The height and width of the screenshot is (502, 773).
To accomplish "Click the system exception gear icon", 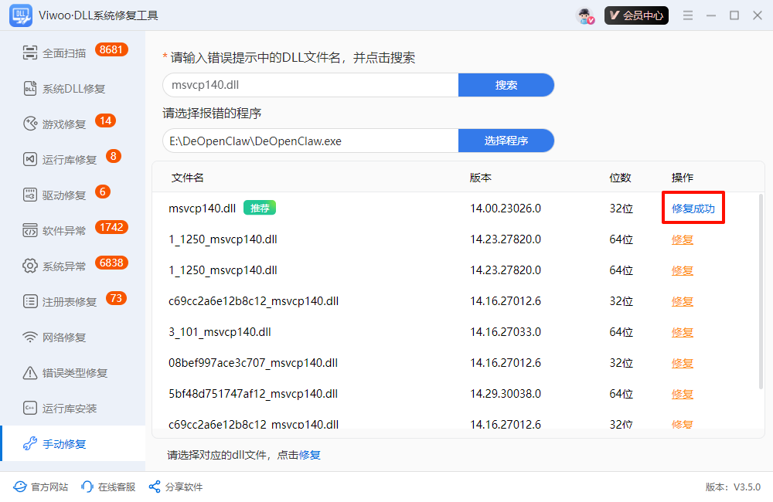I will (30, 266).
